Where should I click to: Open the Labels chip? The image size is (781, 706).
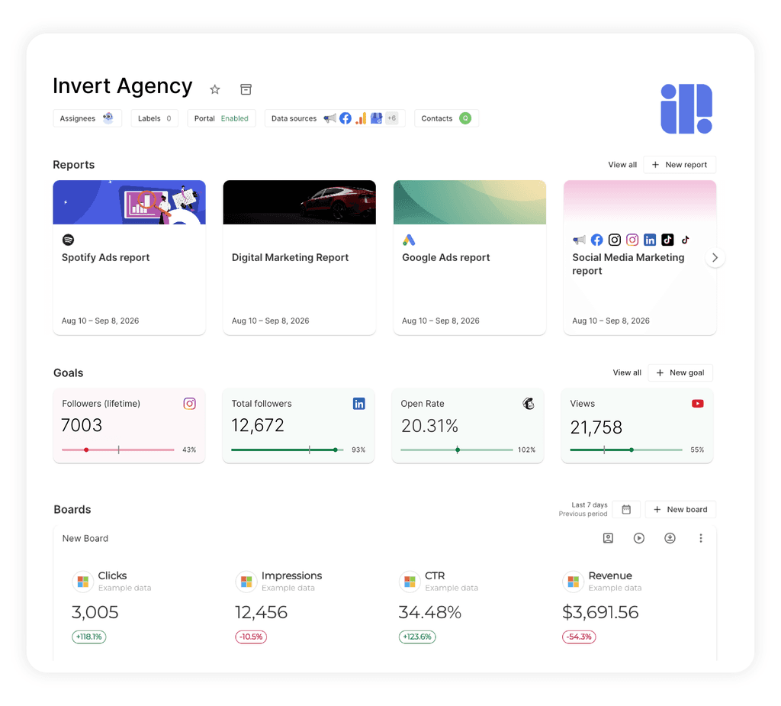[154, 118]
